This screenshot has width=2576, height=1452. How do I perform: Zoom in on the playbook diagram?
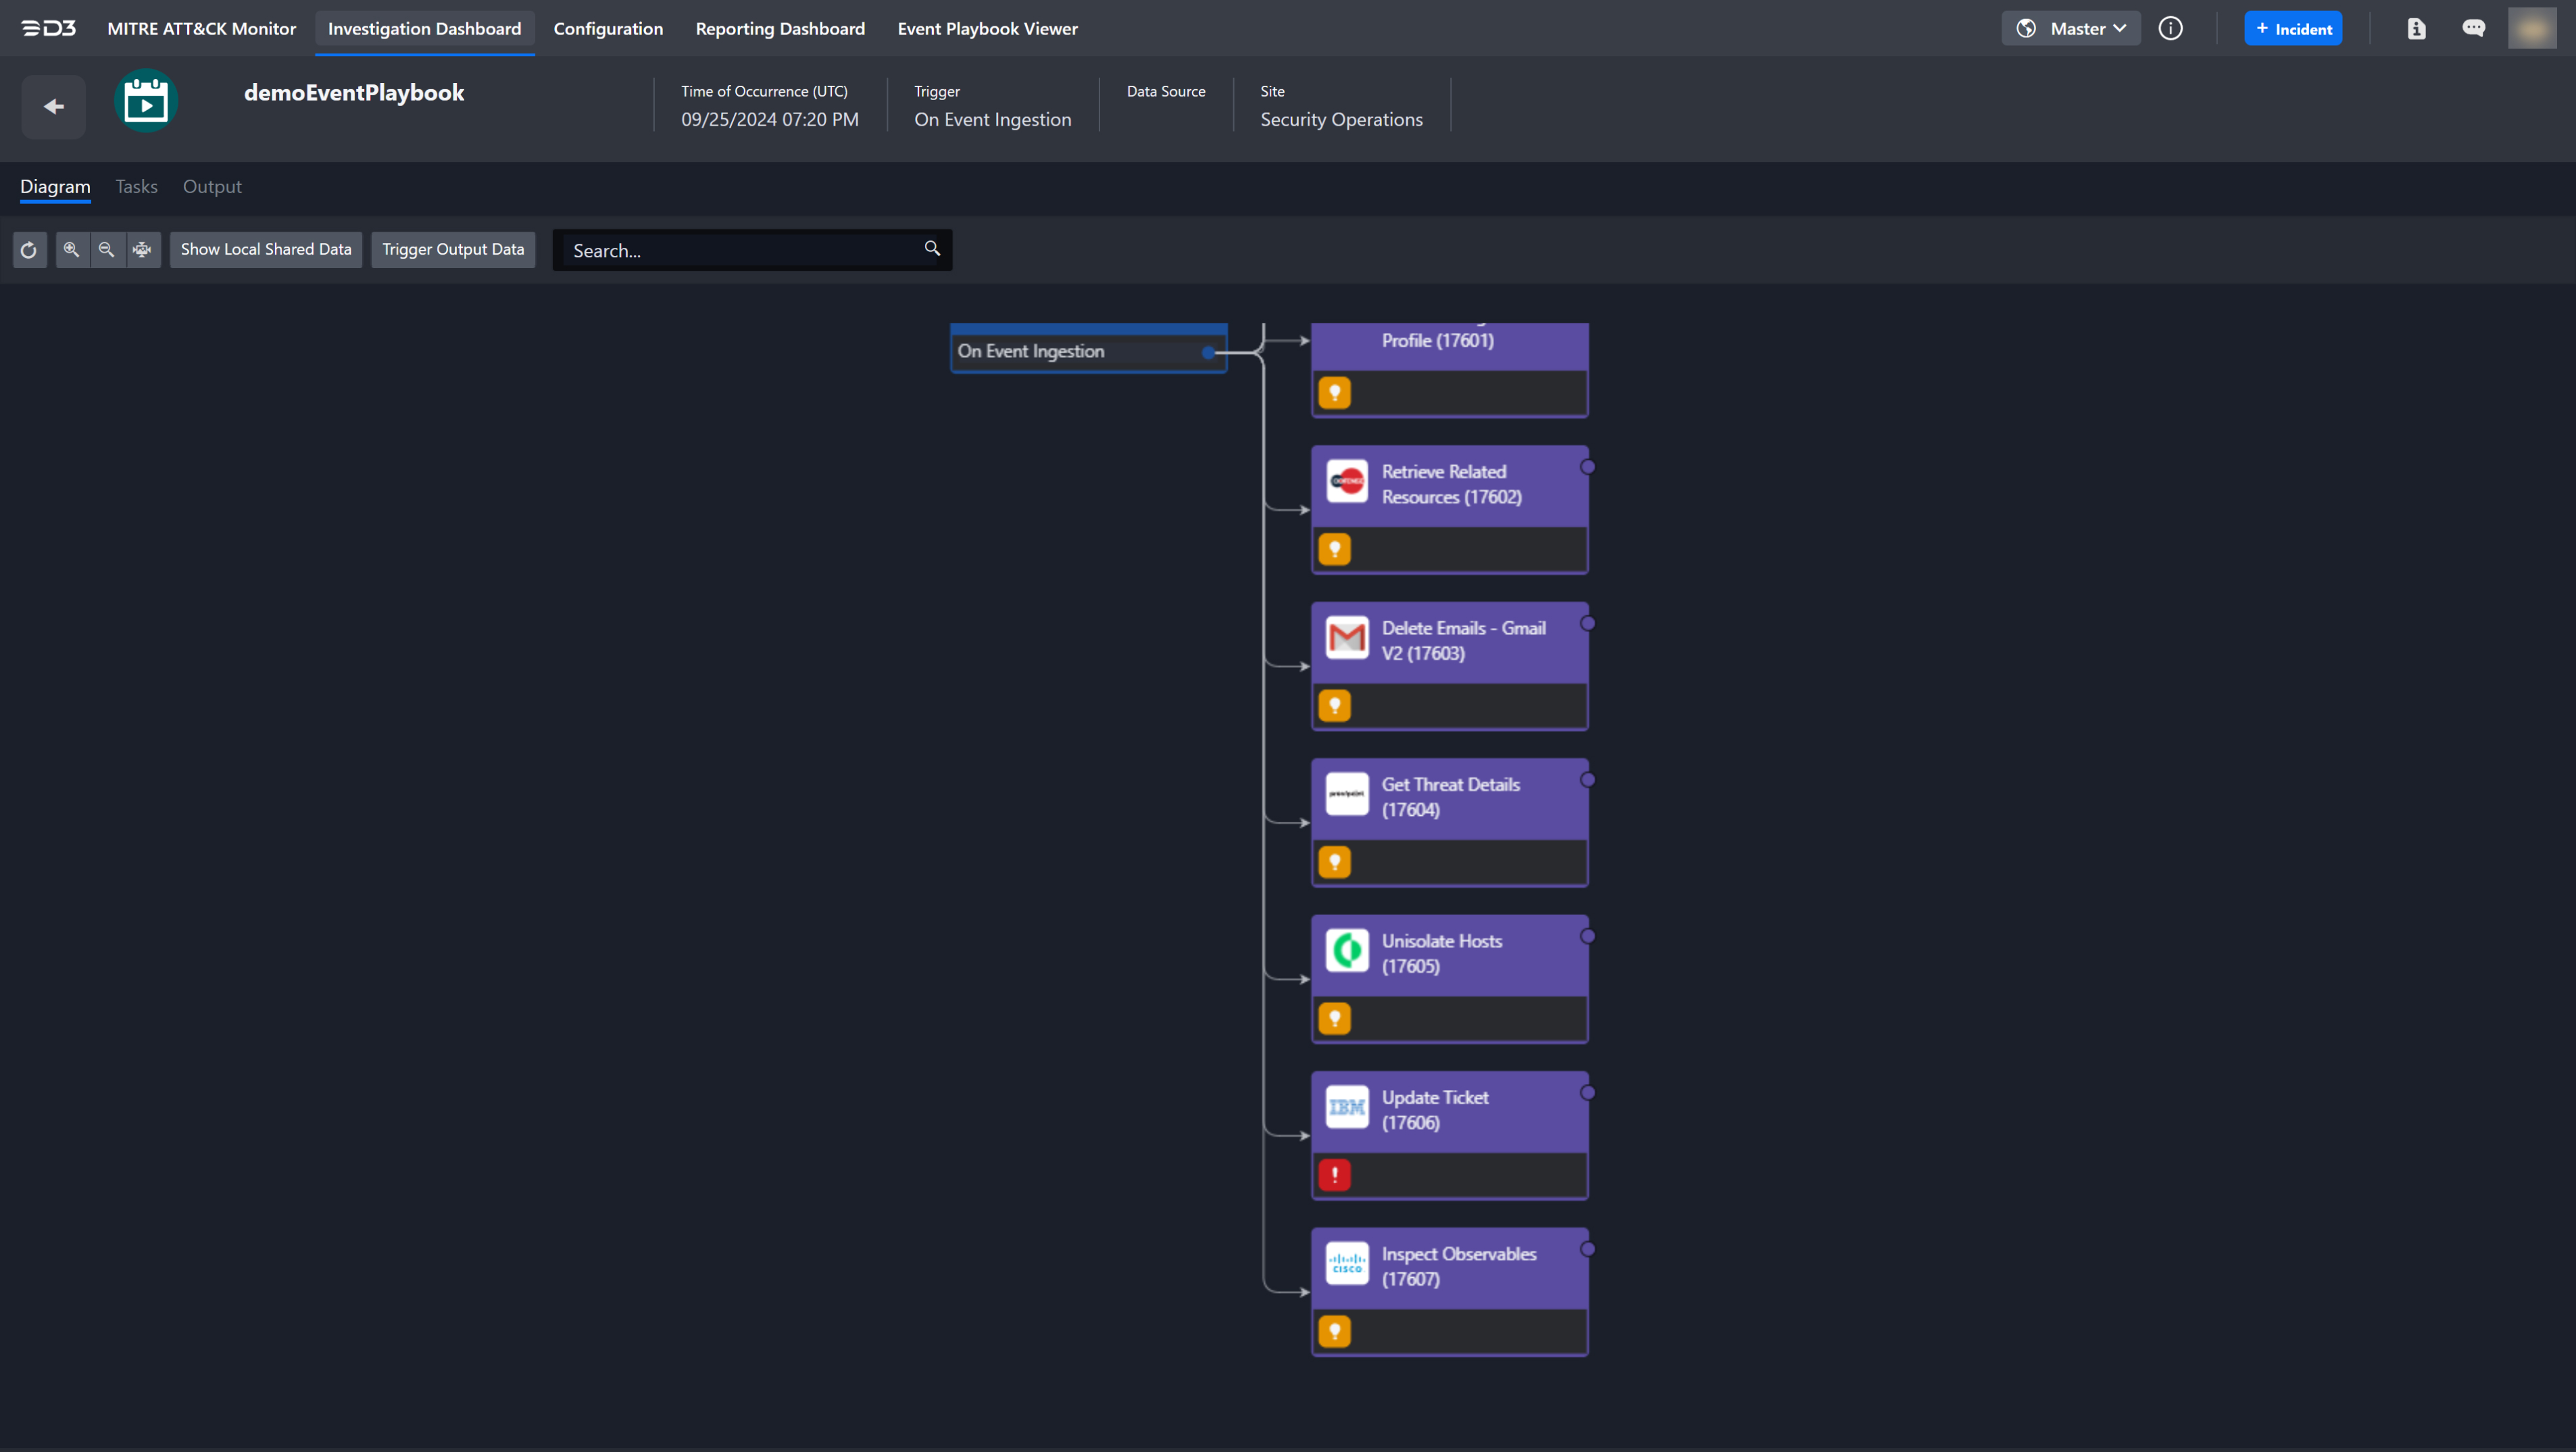[71, 250]
